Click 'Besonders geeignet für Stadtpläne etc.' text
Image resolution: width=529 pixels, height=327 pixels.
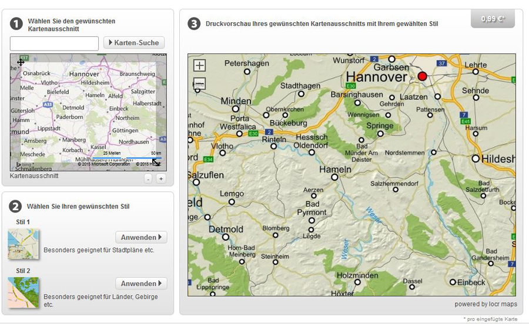(x=99, y=250)
